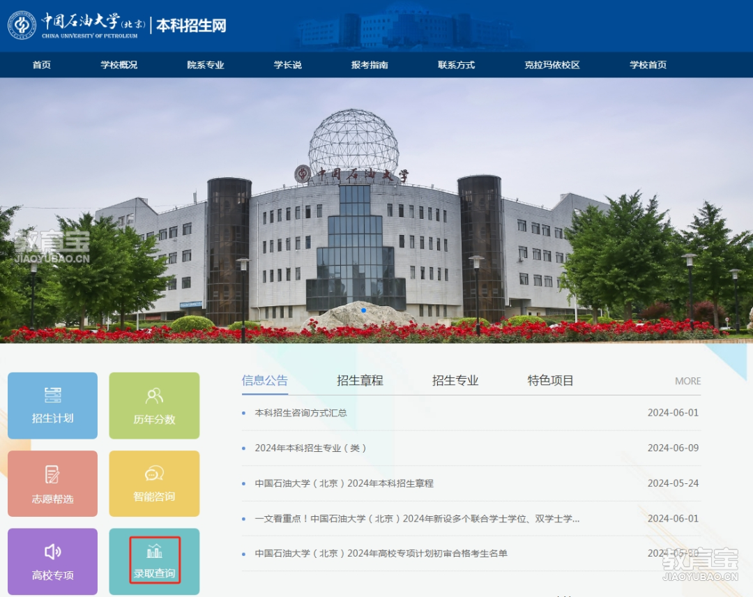Image resolution: width=753 pixels, height=597 pixels.
Task: Open 一文看重点 joint degree announcement
Action: 417,518
